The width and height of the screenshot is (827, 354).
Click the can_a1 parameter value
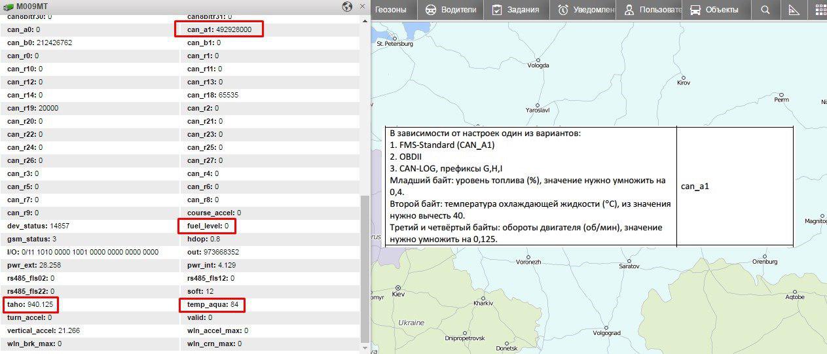[233, 29]
